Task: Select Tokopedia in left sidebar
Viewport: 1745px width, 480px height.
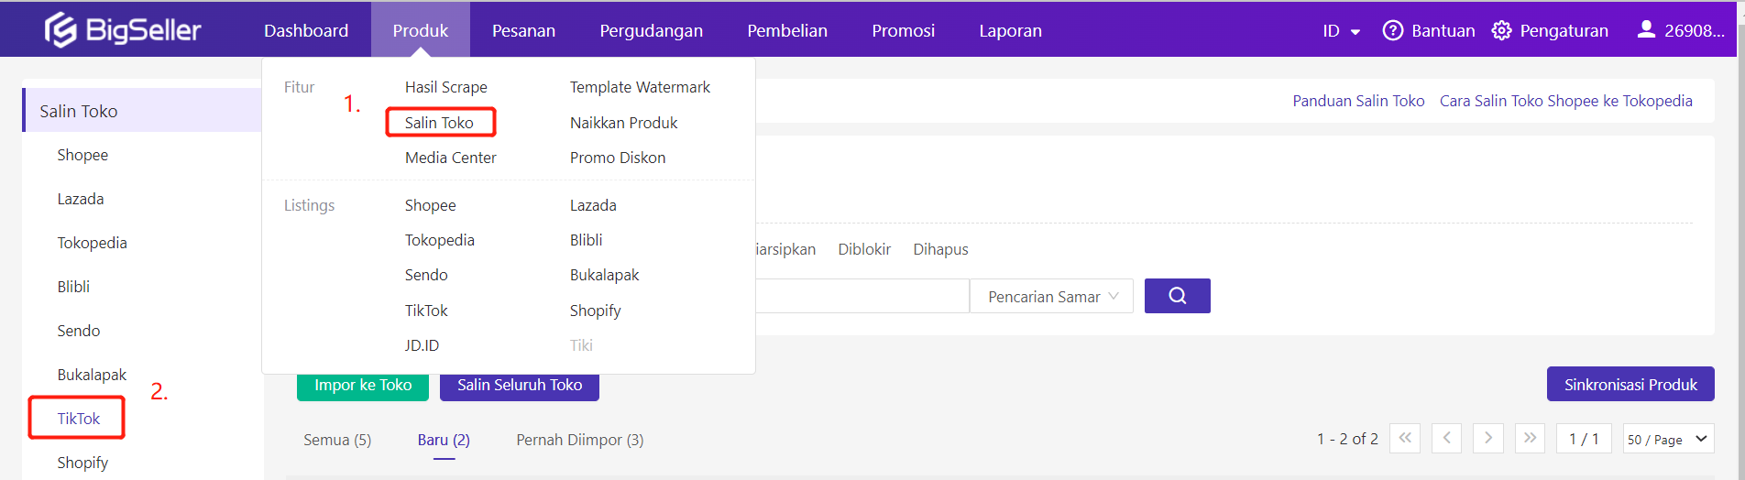Action: click(x=92, y=243)
